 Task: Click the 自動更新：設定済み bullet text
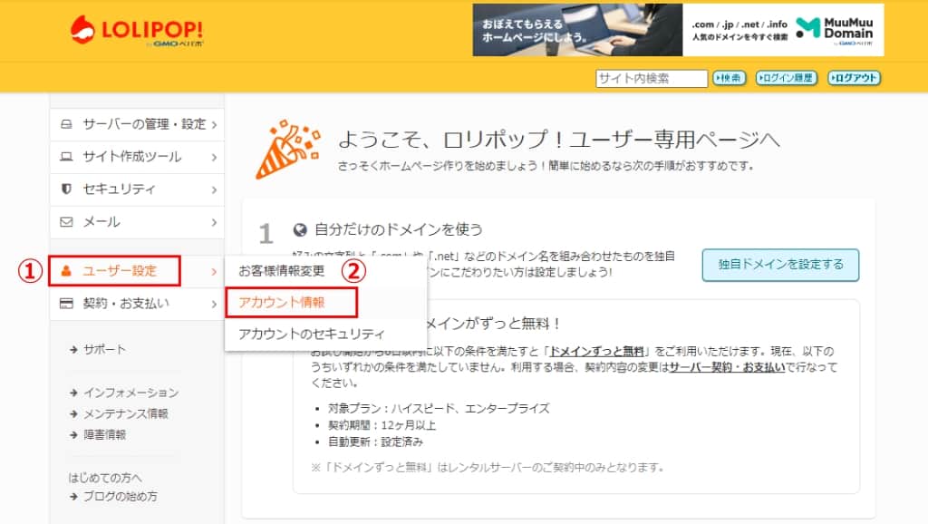(x=376, y=442)
